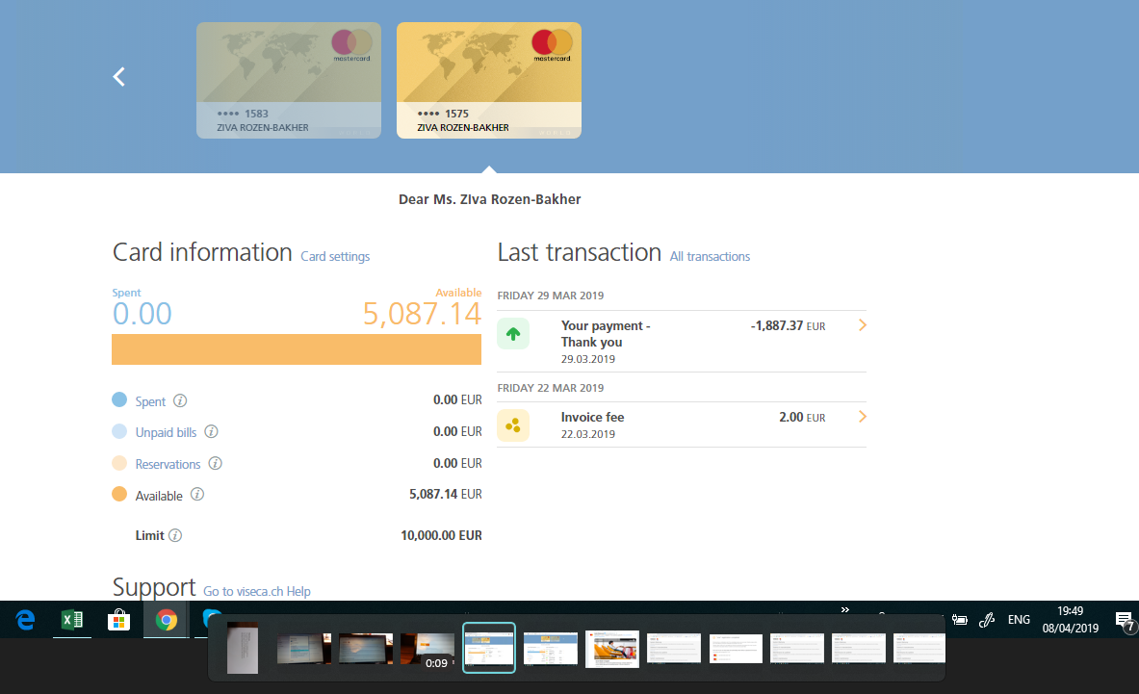Expand the 'Your payment - Thank you' transaction
The width and height of the screenshot is (1139, 694).
coord(863,325)
